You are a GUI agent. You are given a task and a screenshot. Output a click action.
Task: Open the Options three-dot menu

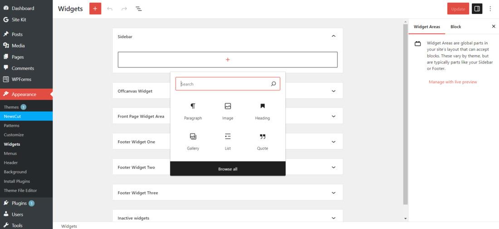tap(490, 9)
